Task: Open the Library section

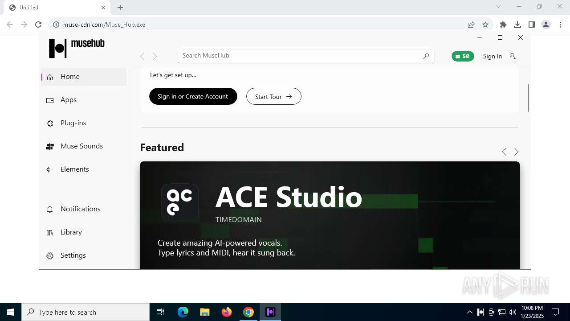Action: (x=84, y=232)
